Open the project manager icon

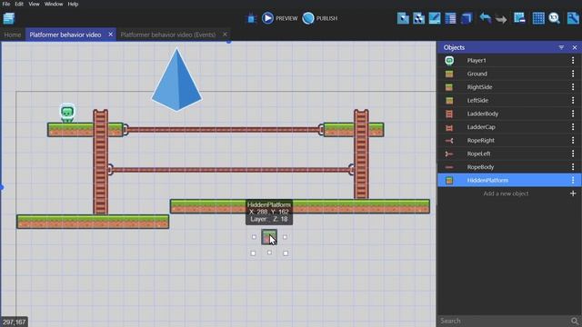[8, 18]
